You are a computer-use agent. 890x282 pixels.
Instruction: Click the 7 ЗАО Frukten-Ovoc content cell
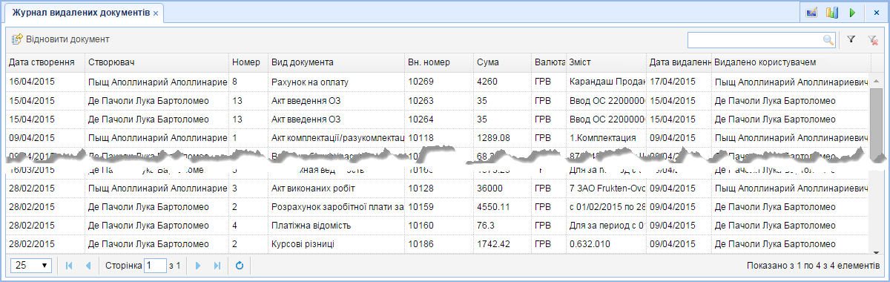[x=607, y=188]
